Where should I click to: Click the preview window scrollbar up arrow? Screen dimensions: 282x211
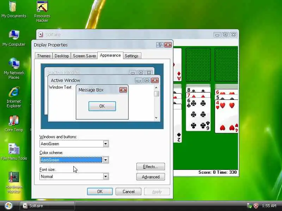click(x=156, y=88)
